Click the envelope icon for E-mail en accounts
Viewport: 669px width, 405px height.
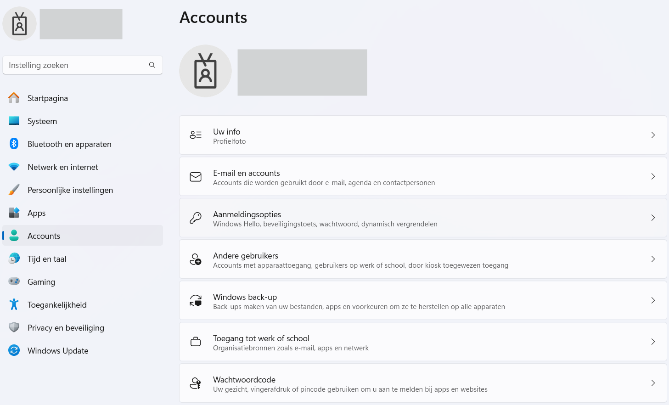coord(196,177)
